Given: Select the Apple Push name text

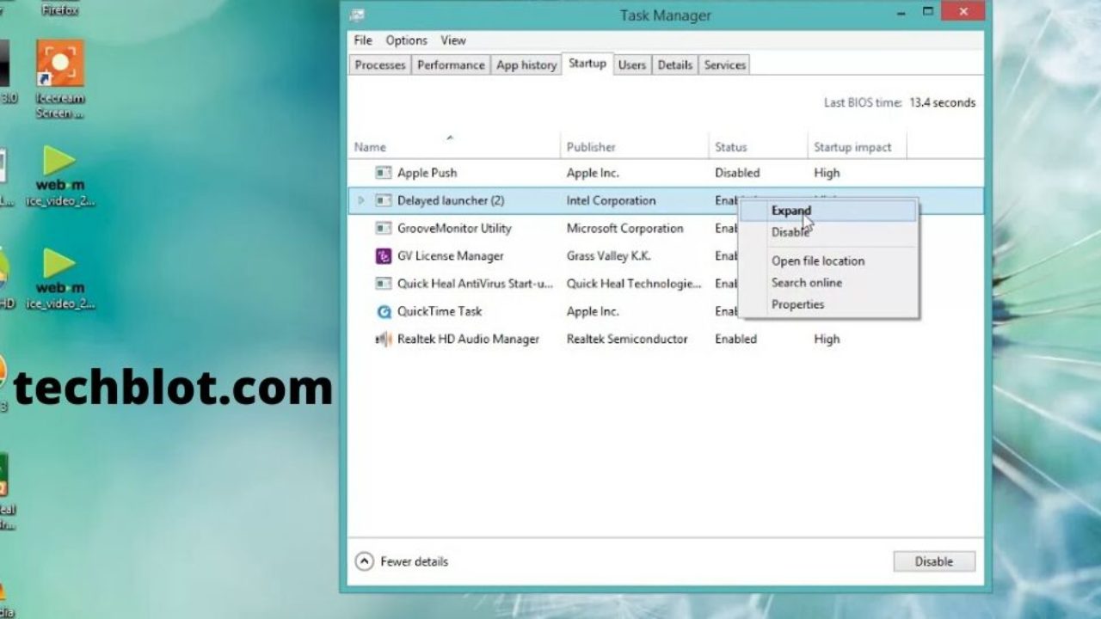Looking at the screenshot, I should 427,173.
